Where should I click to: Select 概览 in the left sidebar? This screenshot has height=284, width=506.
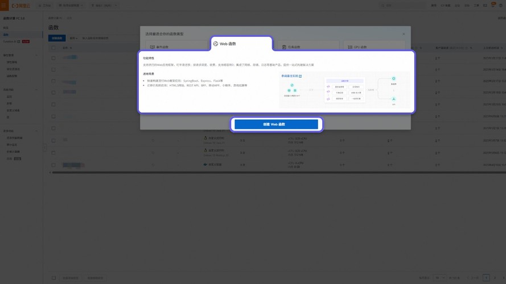[x=6, y=28]
